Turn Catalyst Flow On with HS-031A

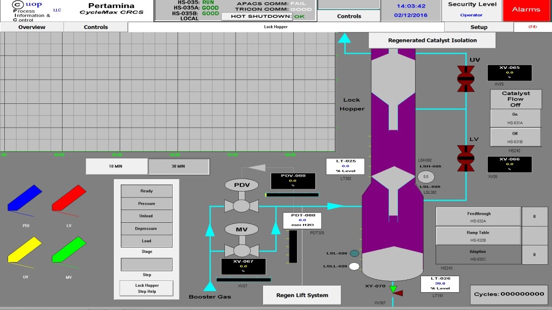coord(515,118)
